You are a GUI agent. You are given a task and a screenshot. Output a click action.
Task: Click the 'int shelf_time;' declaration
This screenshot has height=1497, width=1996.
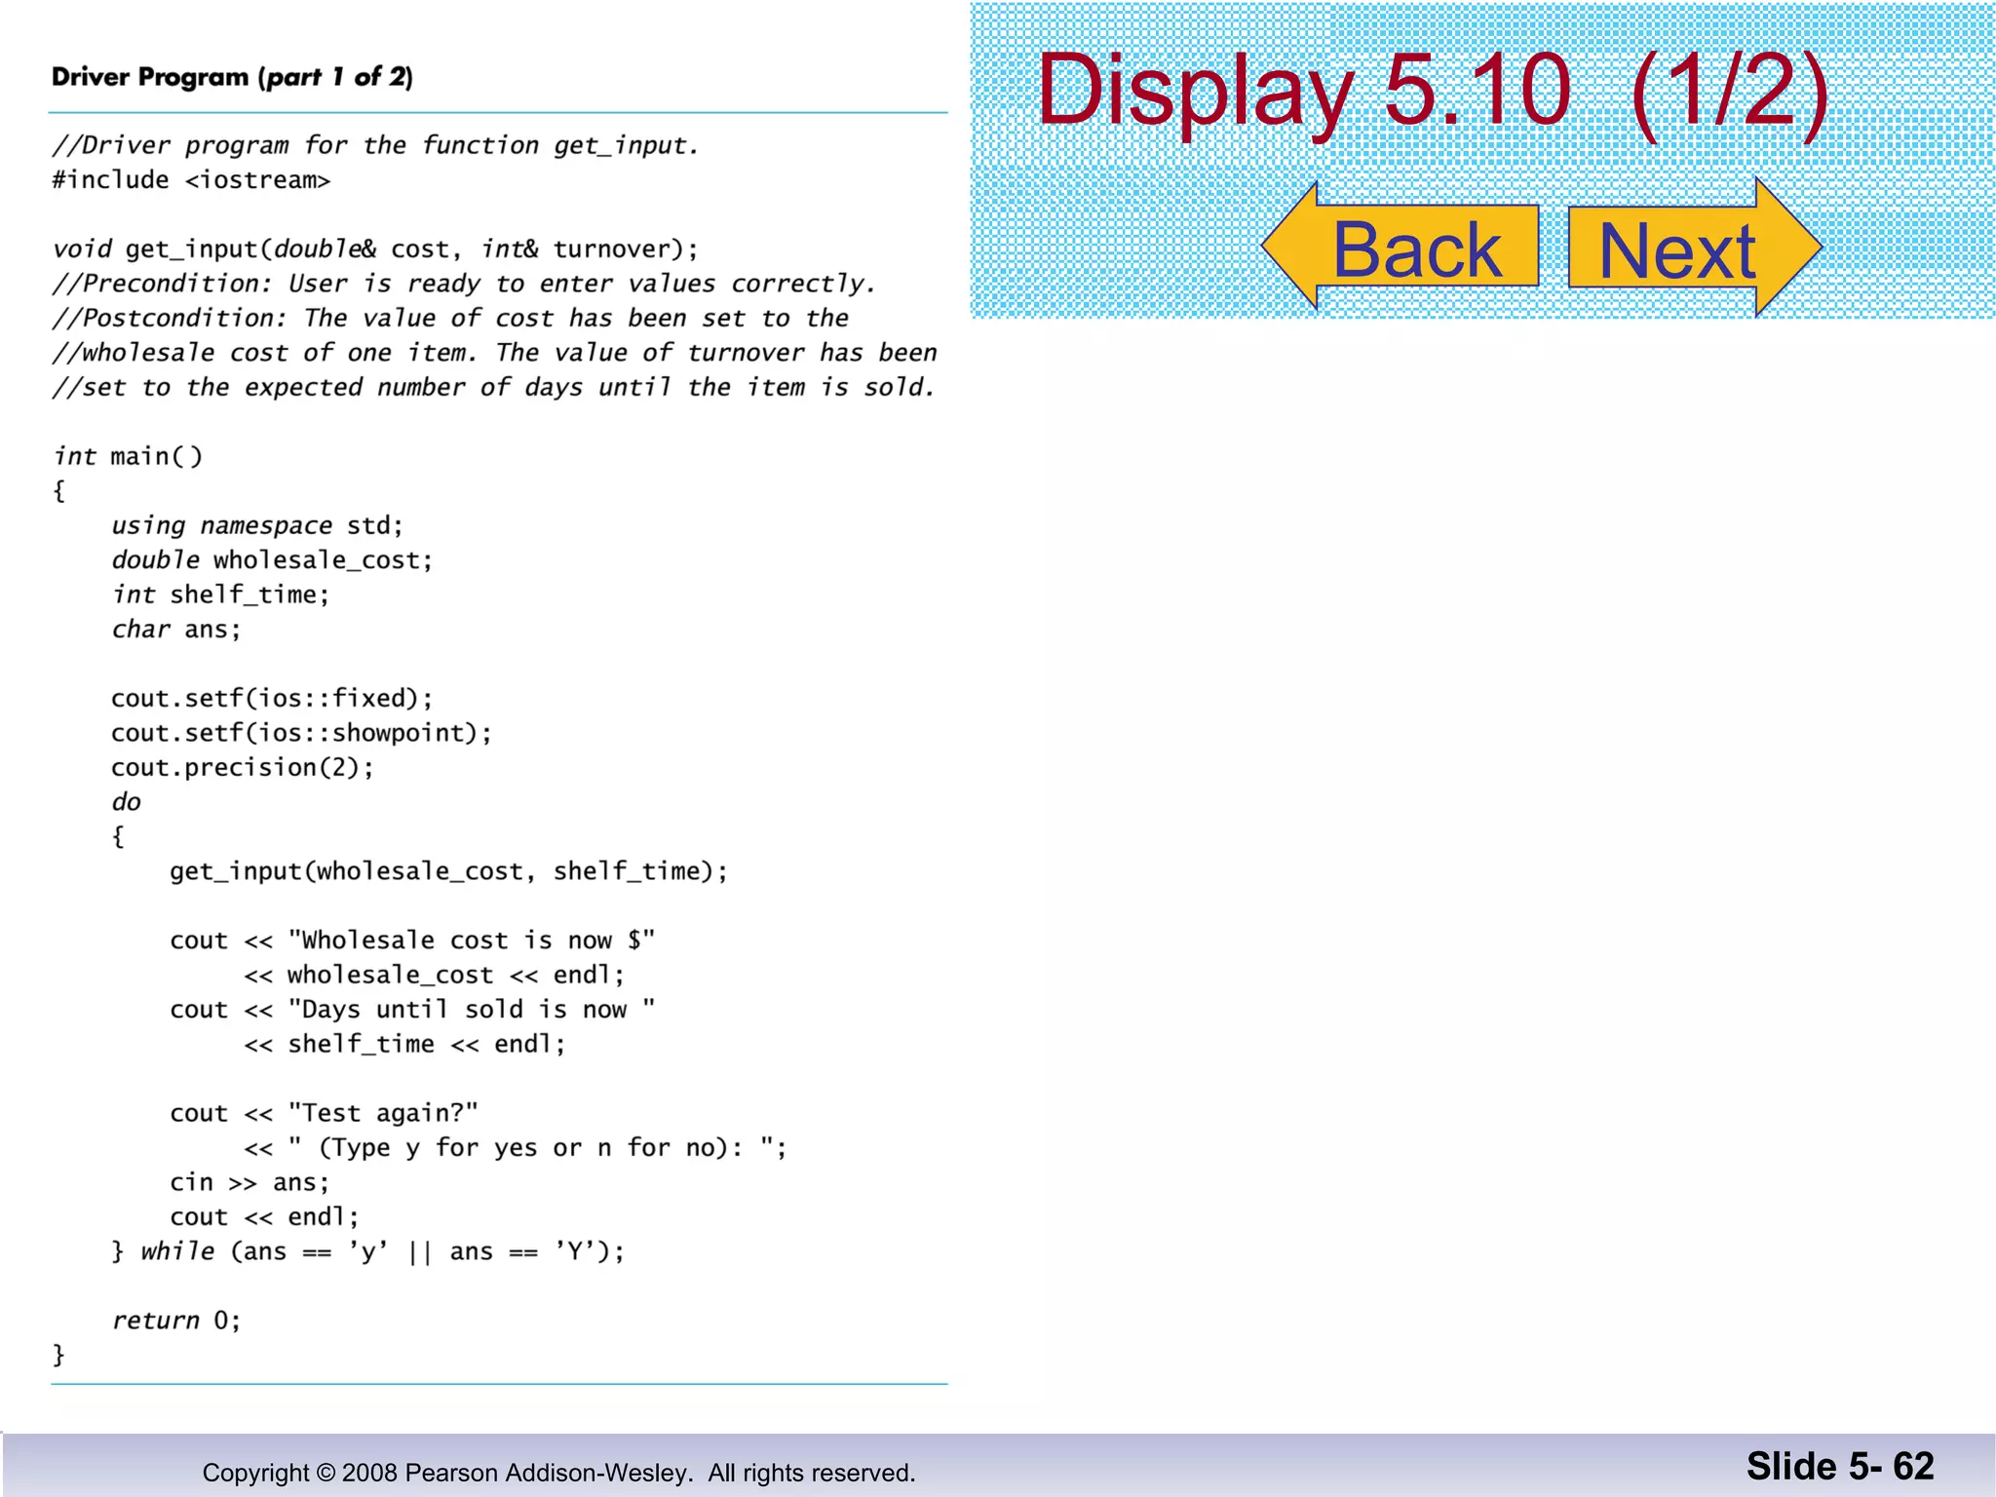point(221,595)
